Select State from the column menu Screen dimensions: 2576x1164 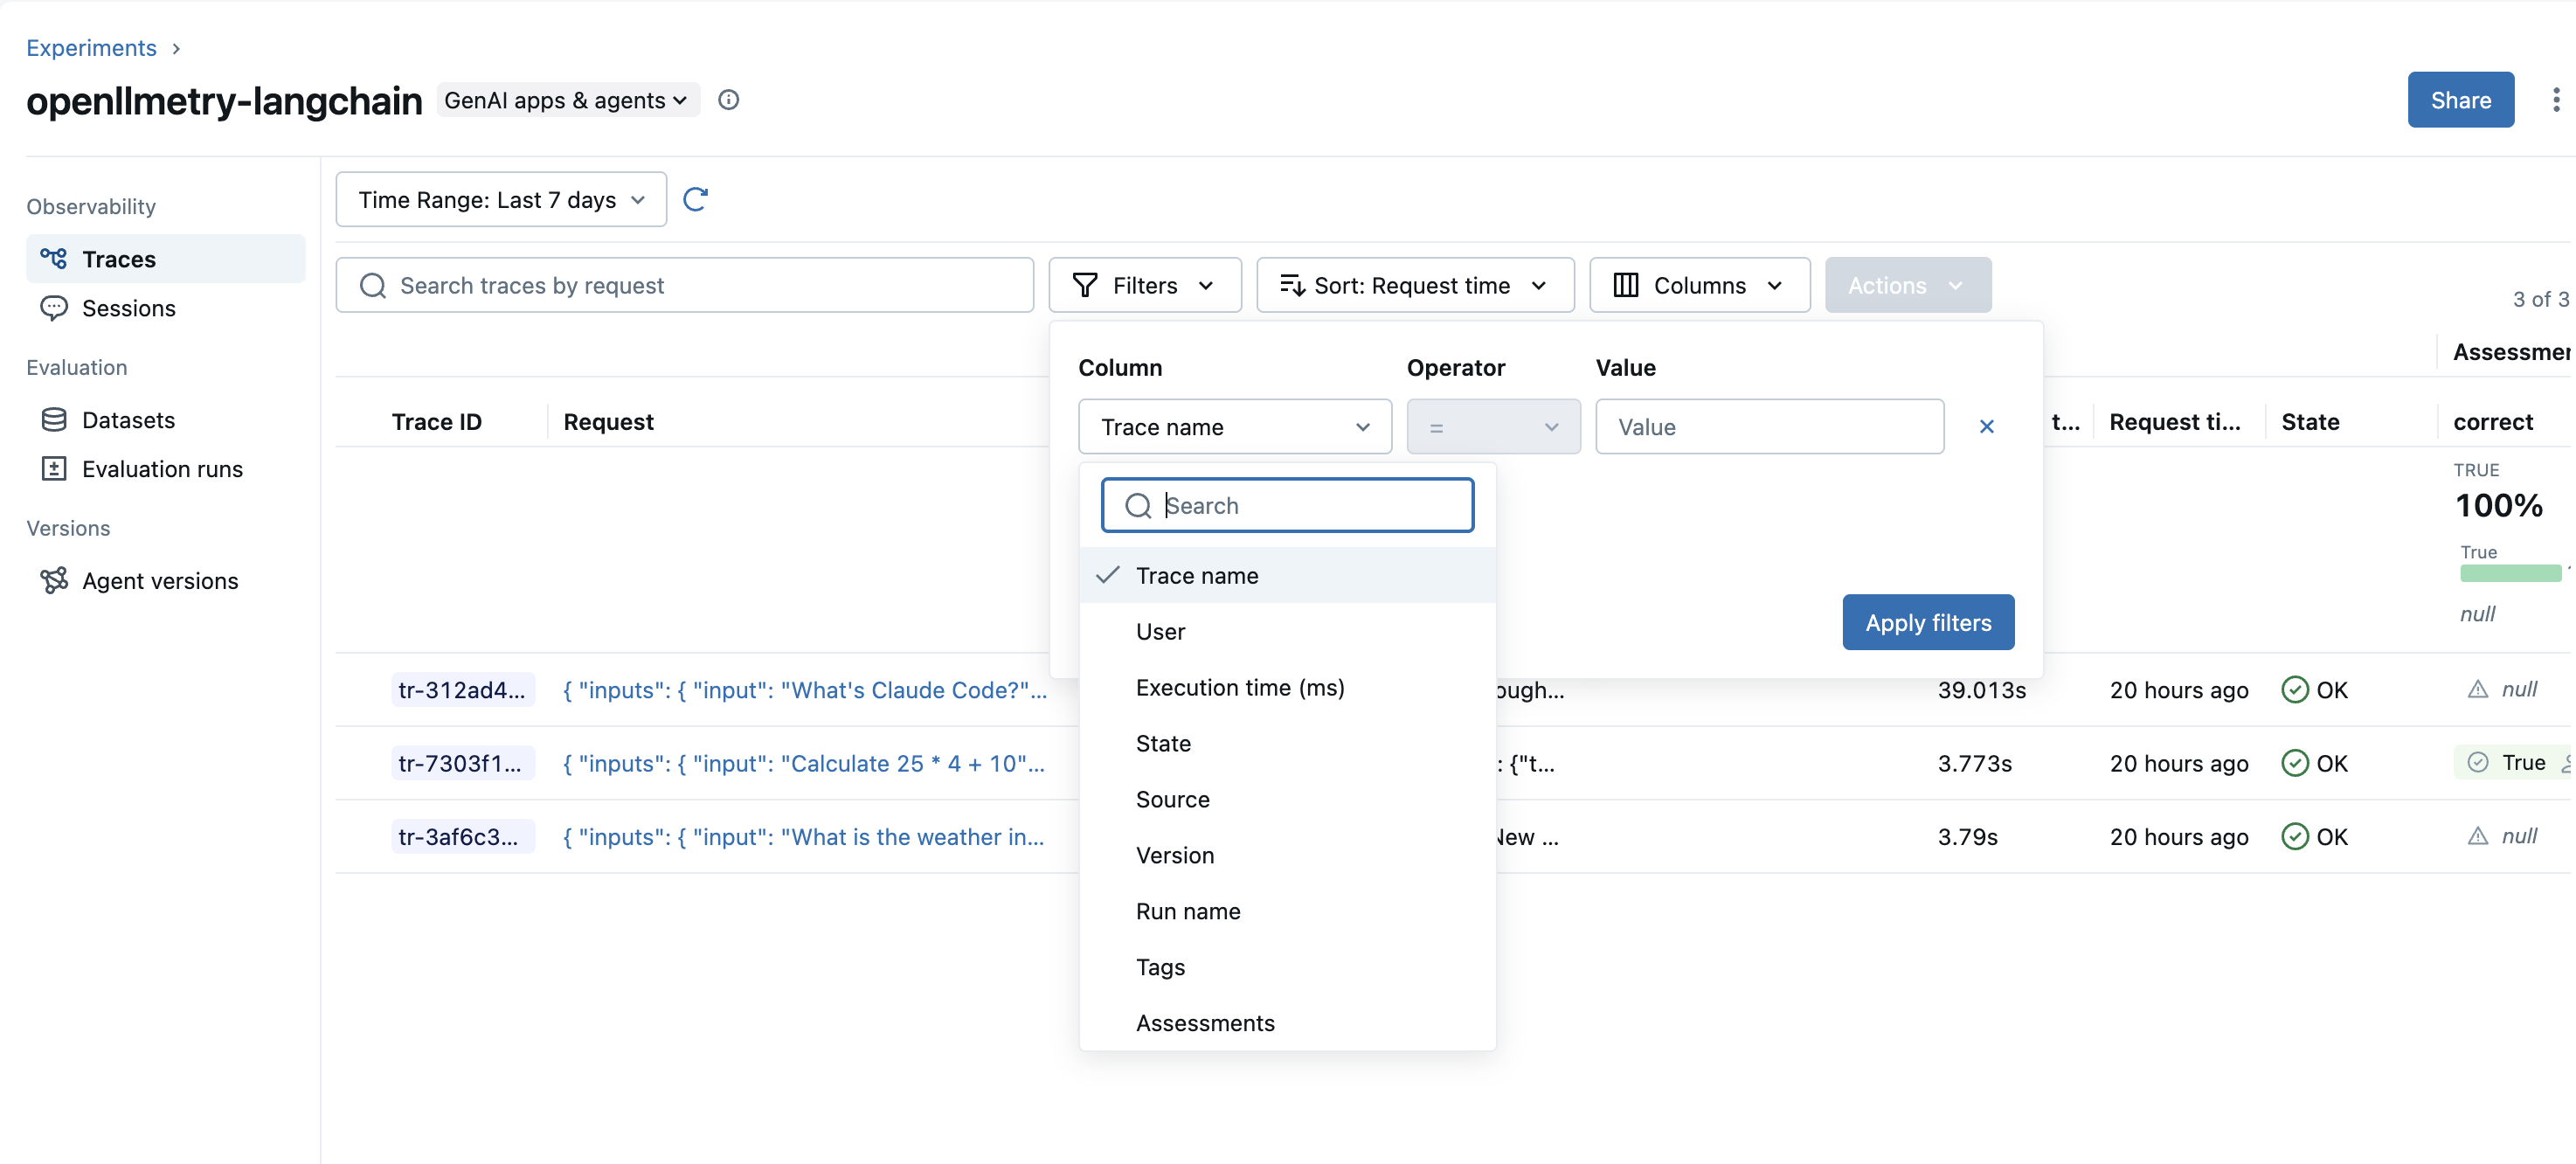(1162, 743)
